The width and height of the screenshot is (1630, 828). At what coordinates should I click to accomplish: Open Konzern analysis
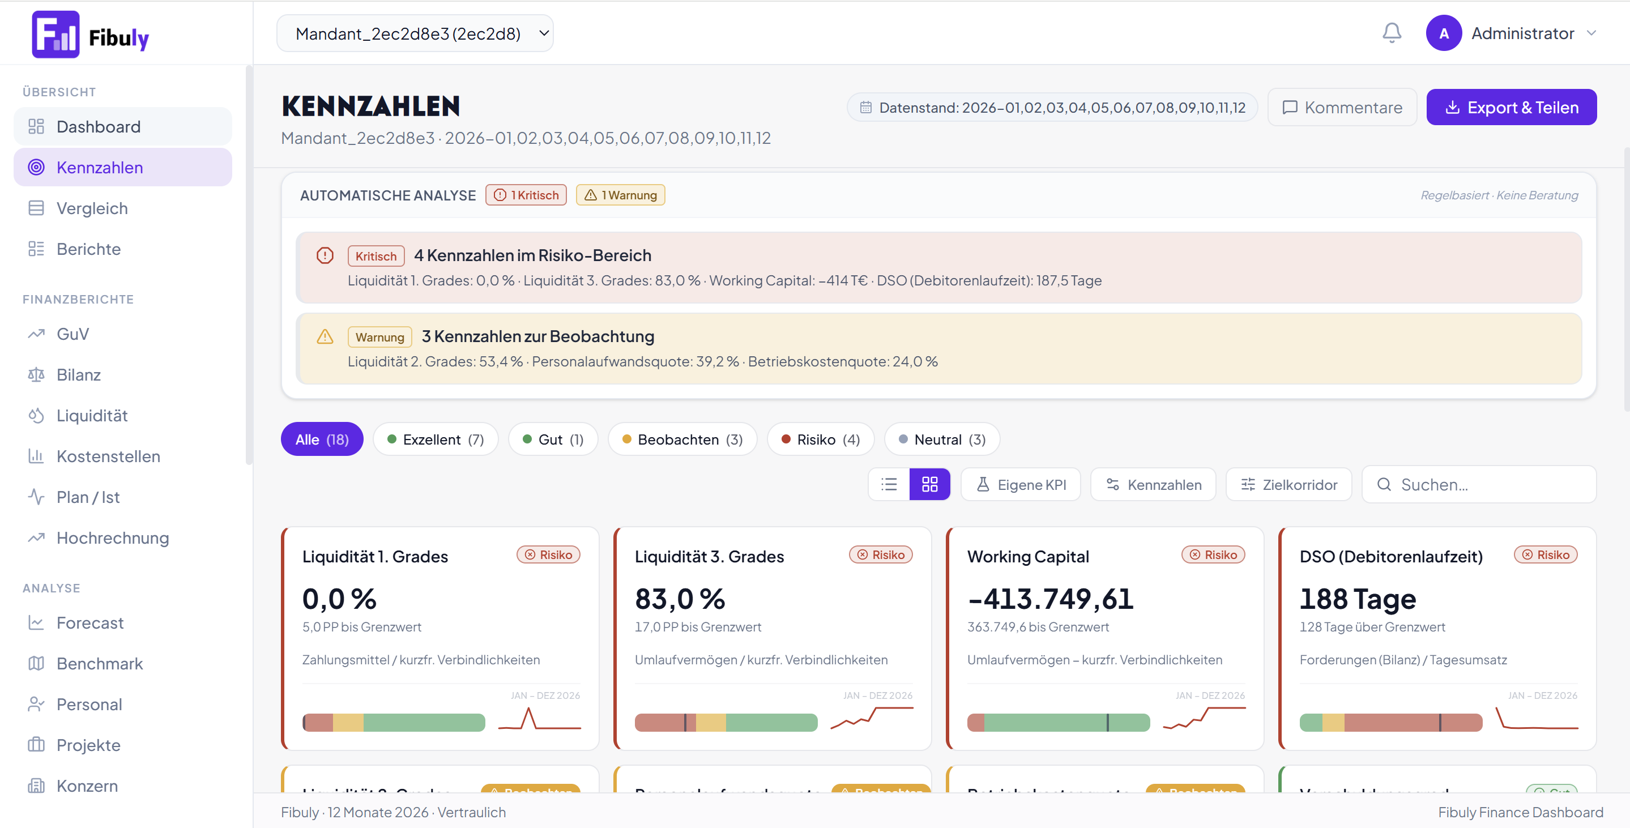123,786
